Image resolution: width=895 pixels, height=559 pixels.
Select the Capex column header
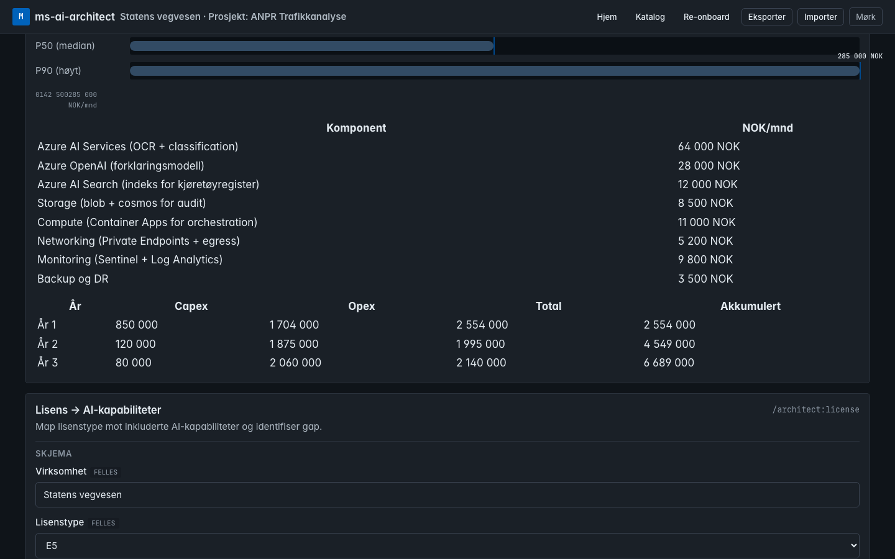(191, 306)
